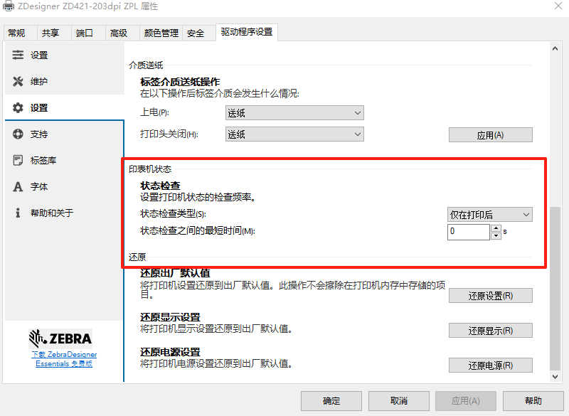Switch to the 颜色管理 tab

[x=161, y=33]
